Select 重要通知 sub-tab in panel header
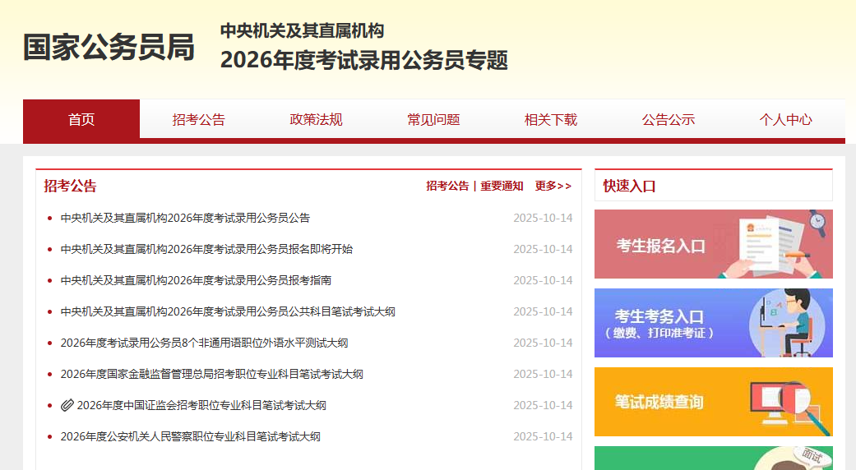This screenshot has height=470, width=856. pos(502,186)
